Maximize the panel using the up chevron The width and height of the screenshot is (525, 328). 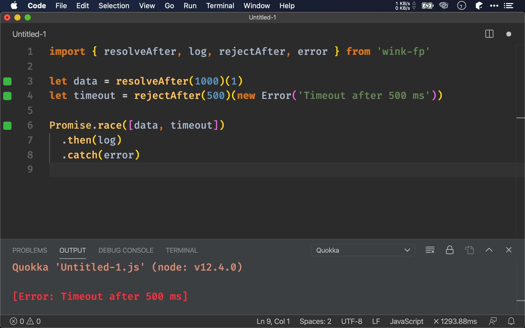click(489, 250)
